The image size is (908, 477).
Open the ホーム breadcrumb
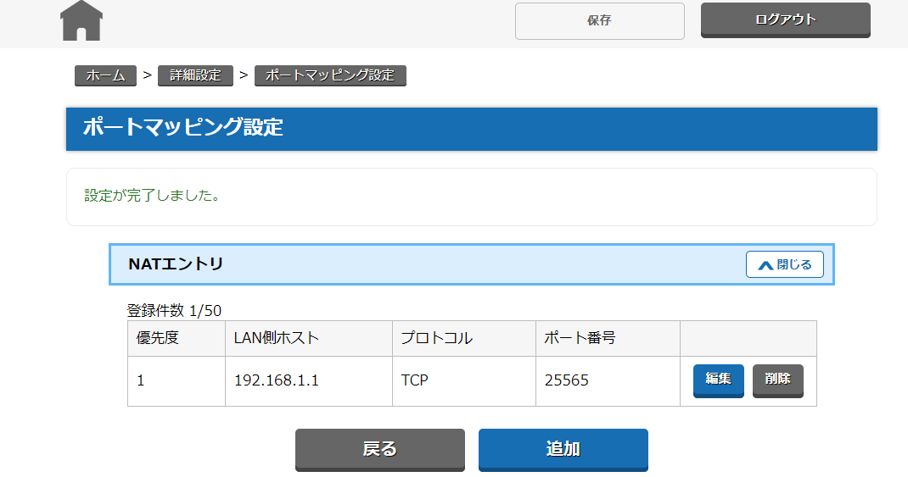pyautogui.click(x=105, y=75)
